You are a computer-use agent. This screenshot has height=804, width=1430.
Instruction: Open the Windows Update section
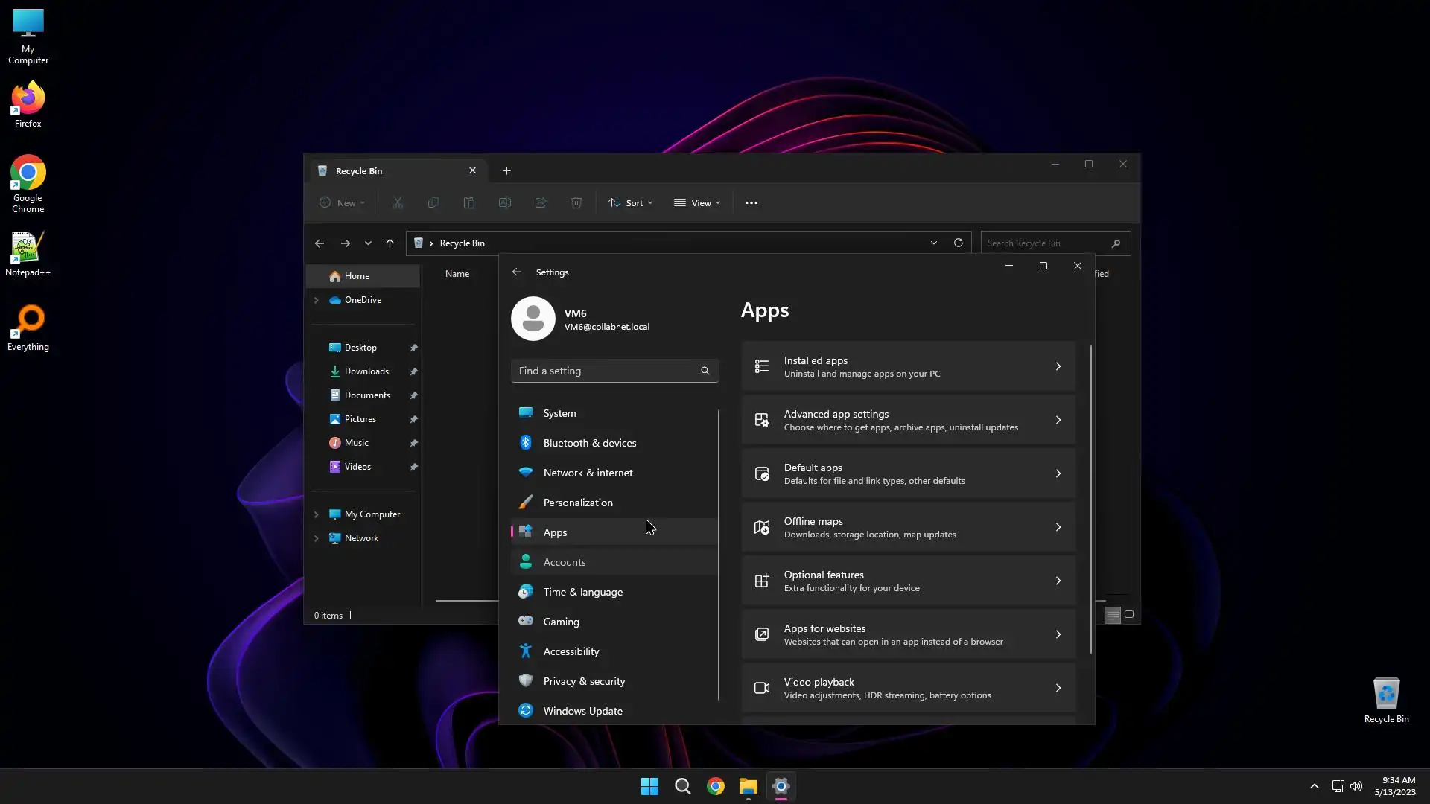click(x=582, y=711)
